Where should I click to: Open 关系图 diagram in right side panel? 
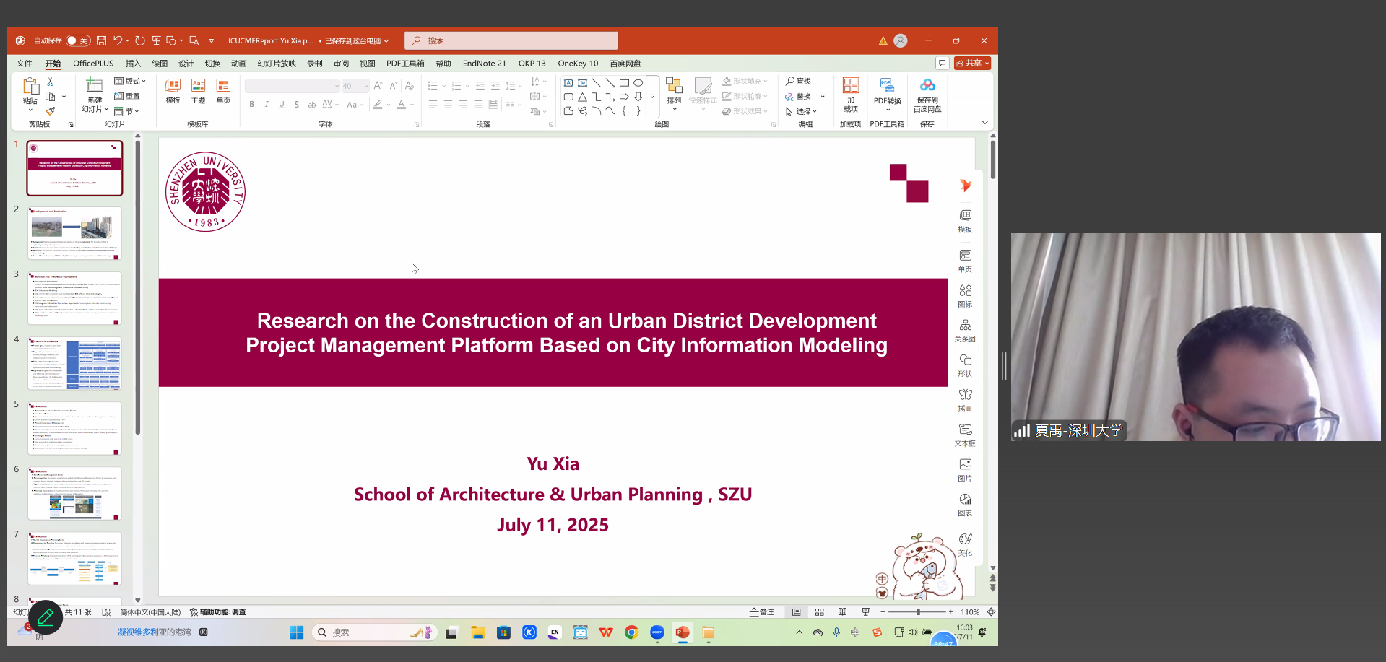[966, 331]
